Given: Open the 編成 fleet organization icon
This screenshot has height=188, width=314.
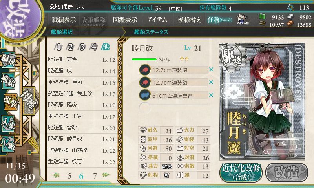Looking at the screenshot, I should pos(8,60).
